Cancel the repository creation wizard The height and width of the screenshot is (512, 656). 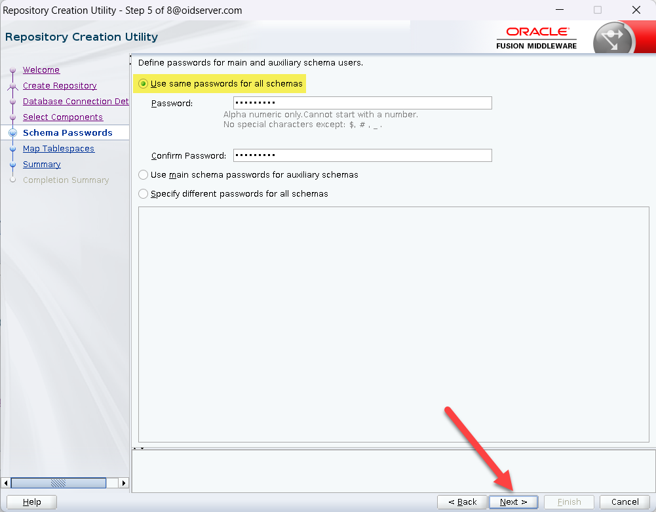coord(625,502)
